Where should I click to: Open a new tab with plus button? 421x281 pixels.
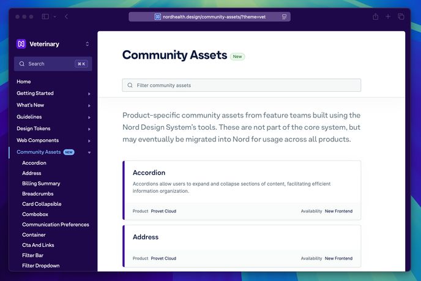pos(388,17)
